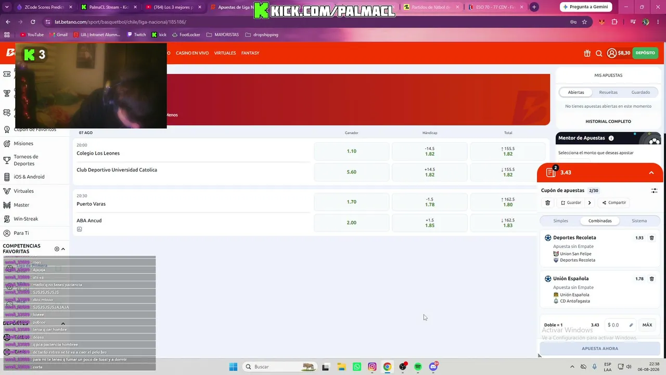
Task: Open Discord from the taskbar
Action: pos(433,367)
